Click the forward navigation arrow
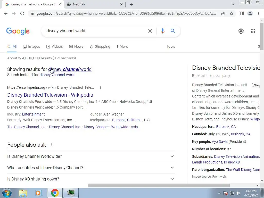The height and width of the screenshot is (198, 264). pos(14,13)
